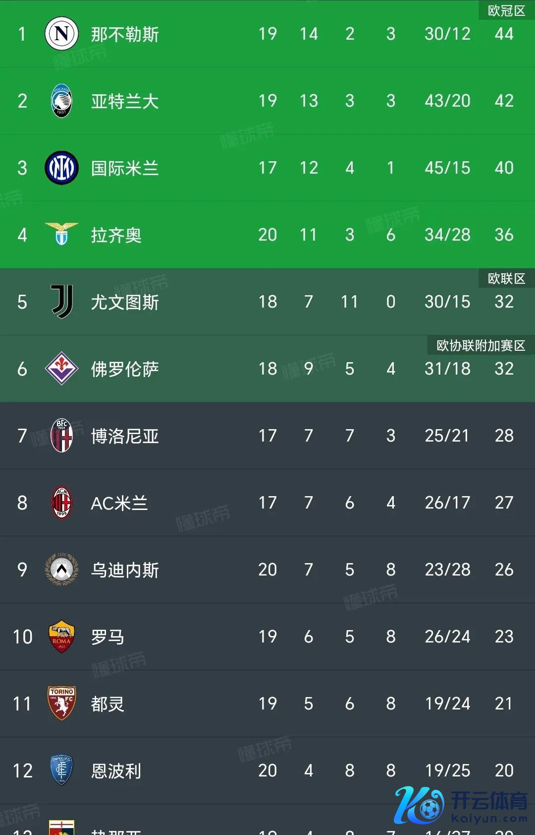
Task: Tap the Udinese team logo
Action: point(61,570)
